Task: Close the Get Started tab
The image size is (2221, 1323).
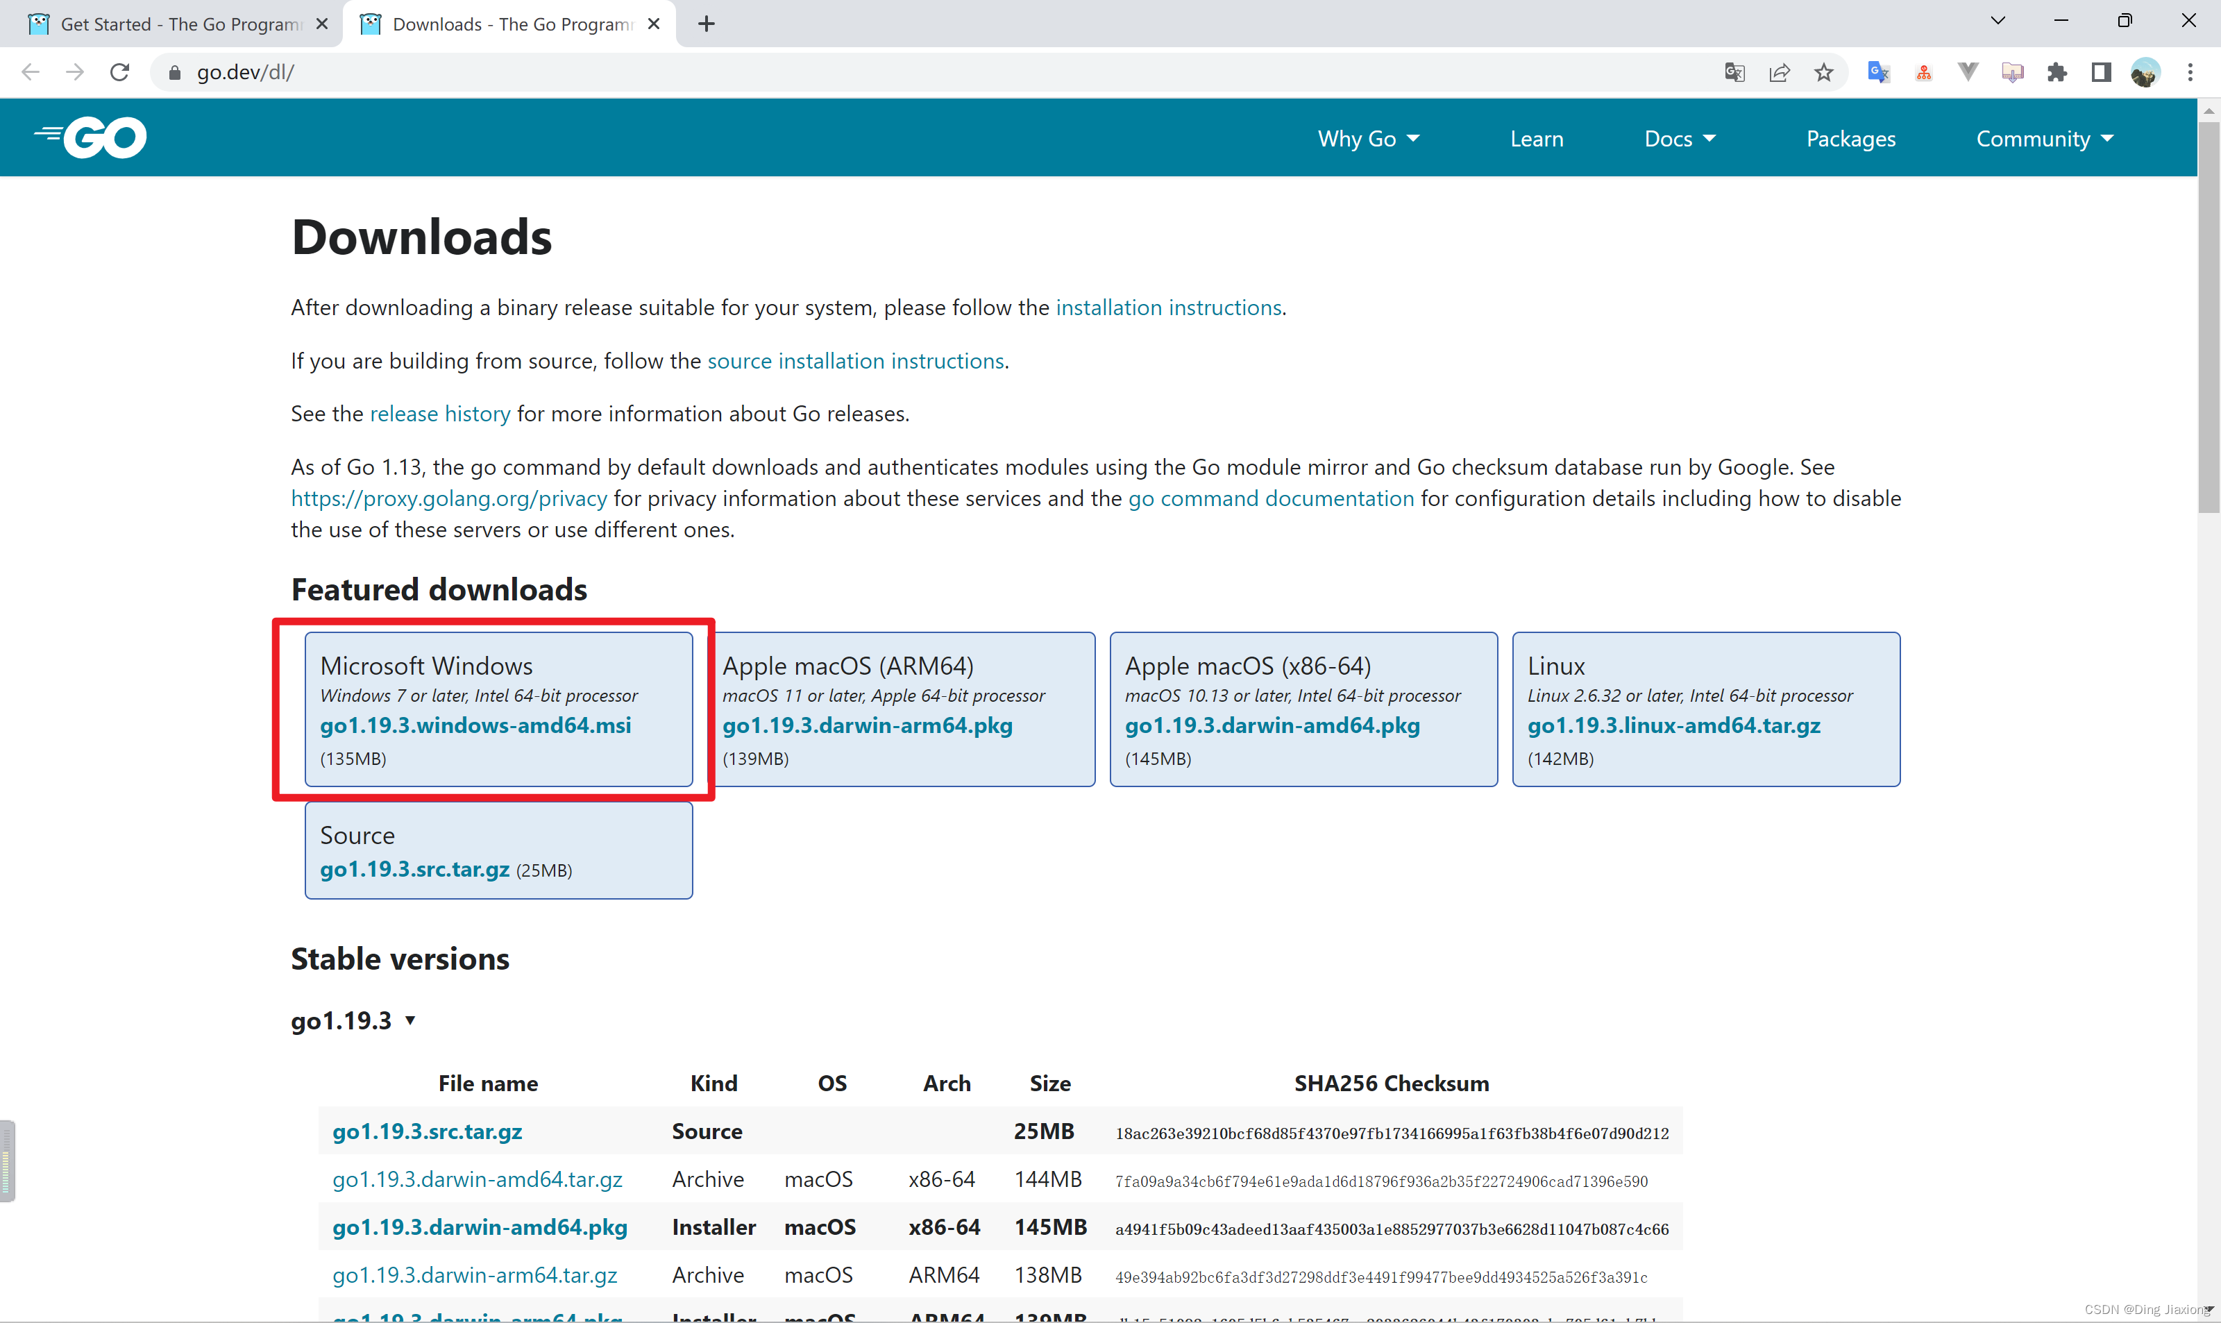Action: click(x=322, y=24)
